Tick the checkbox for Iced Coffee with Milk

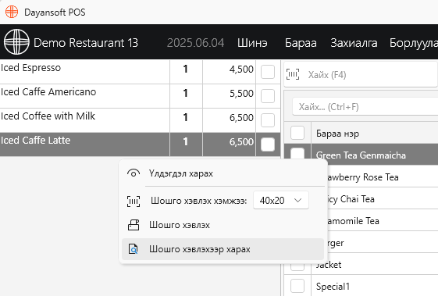pos(267,120)
